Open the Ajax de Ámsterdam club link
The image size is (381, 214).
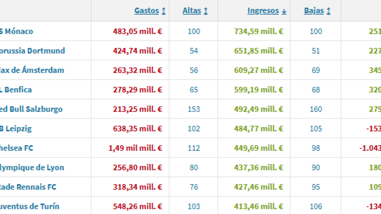32,70
